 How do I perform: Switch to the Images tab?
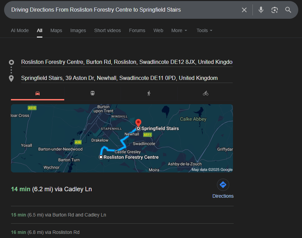click(78, 30)
